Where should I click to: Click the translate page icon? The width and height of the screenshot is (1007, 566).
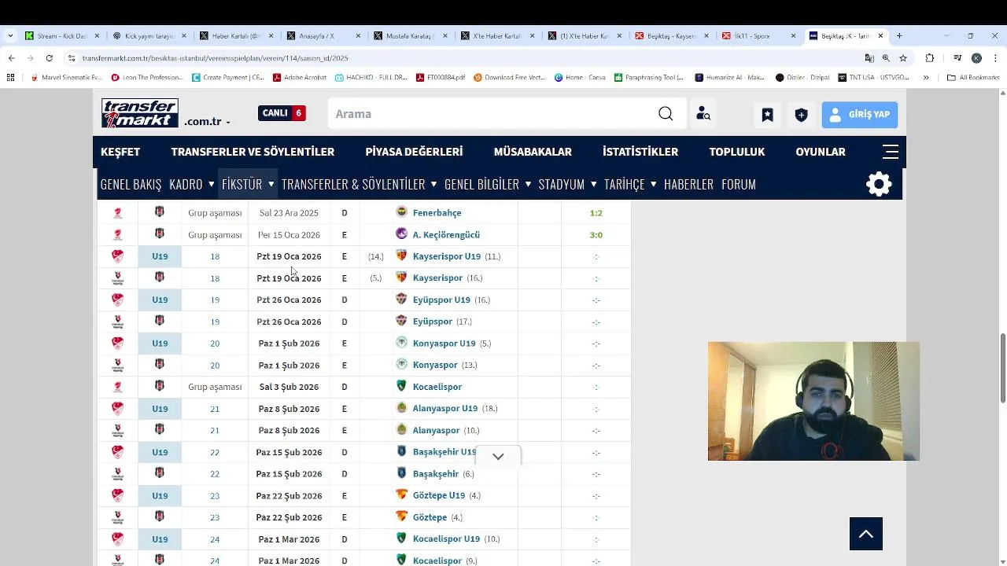tap(869, 58)
